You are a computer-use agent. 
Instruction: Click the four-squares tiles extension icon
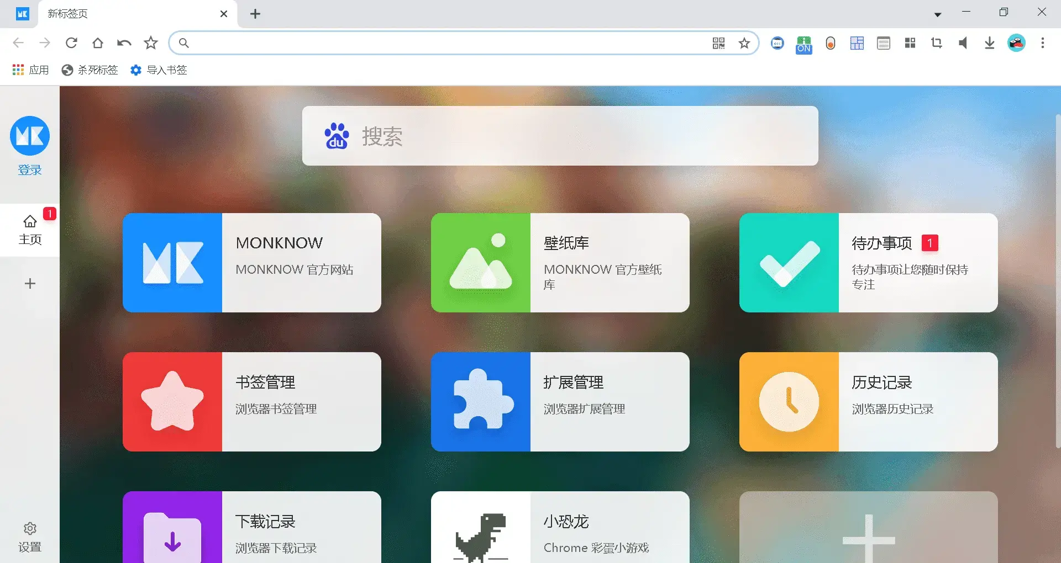click(910, 43)
